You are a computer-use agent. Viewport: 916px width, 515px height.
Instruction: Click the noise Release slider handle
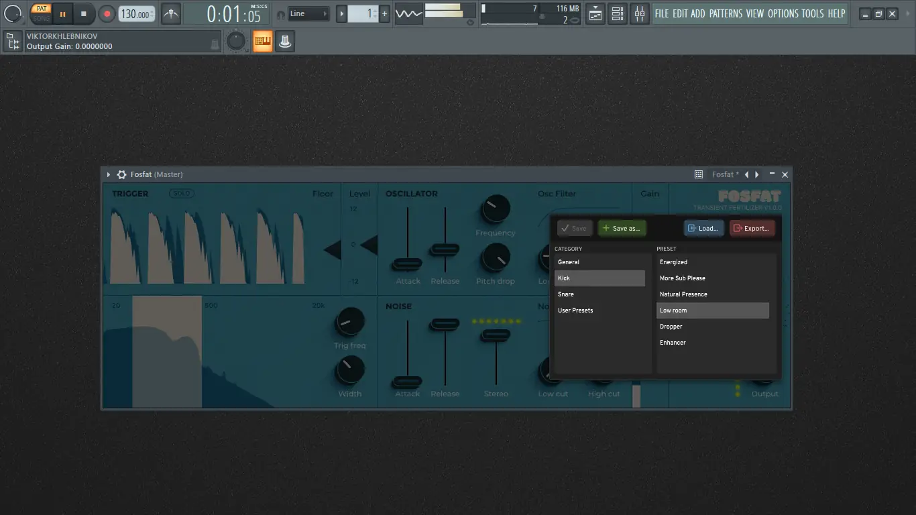445,324
